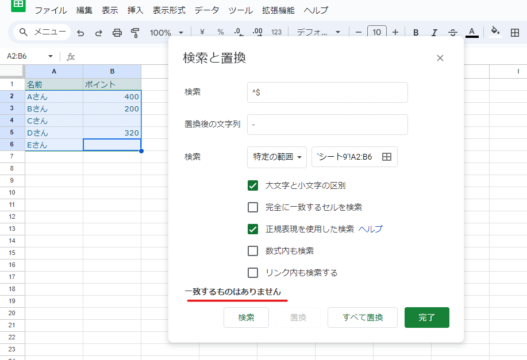
Task: Print the spreadsheet
Action: click(117, 33)
